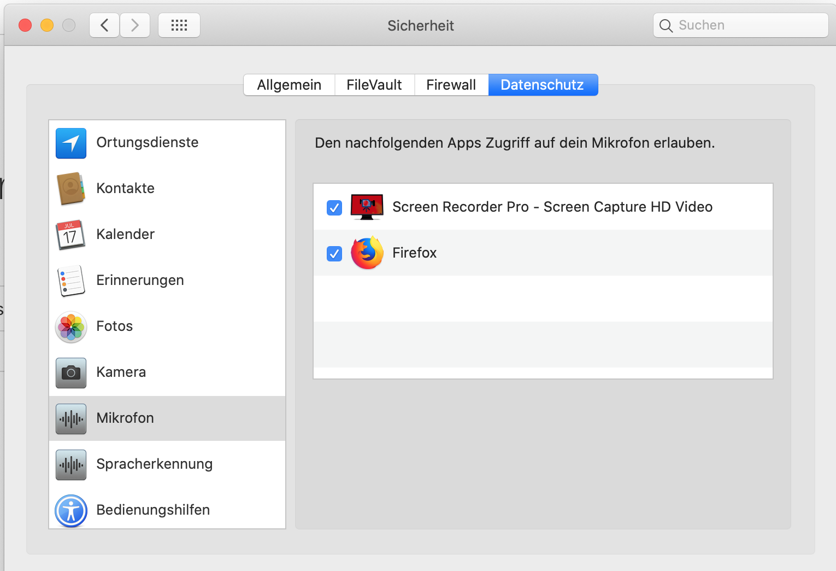Select the Erinnerungen list icon
836x571 pixels.
pyautogui.click(x=71, y=281)
